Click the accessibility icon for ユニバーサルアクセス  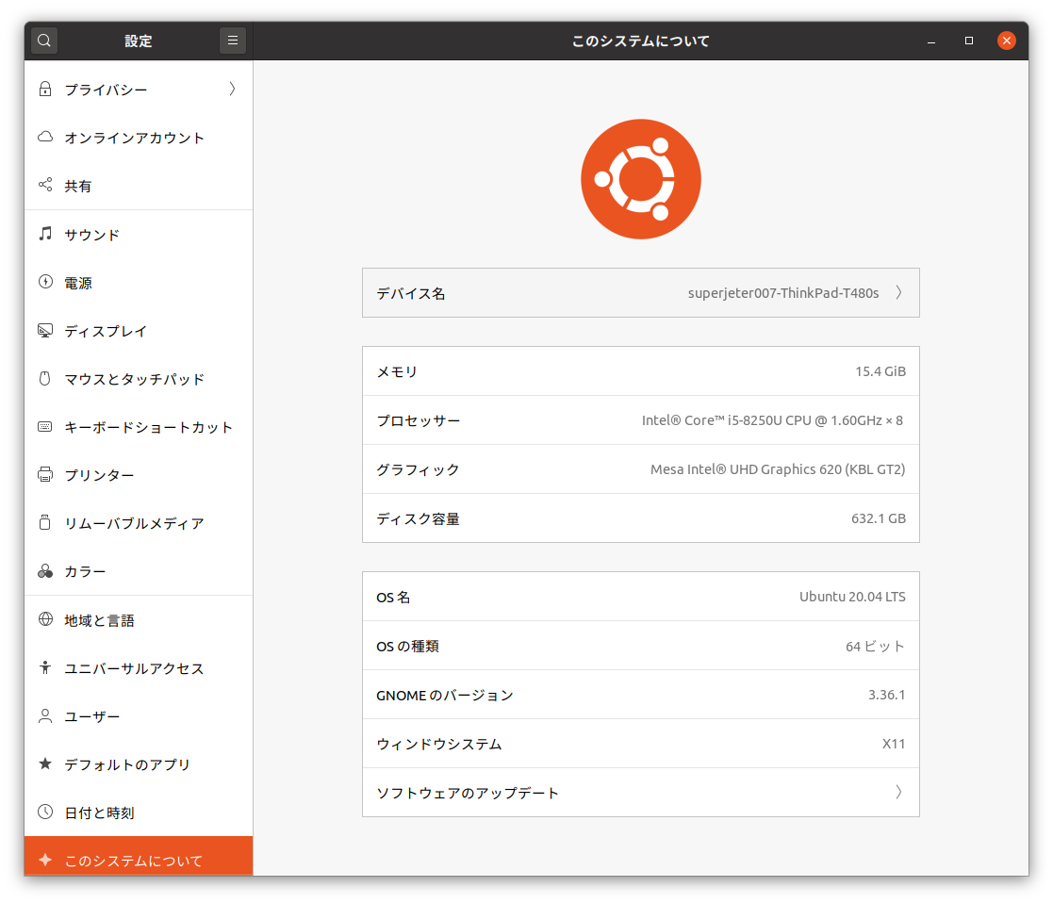(x=45, y=667)
